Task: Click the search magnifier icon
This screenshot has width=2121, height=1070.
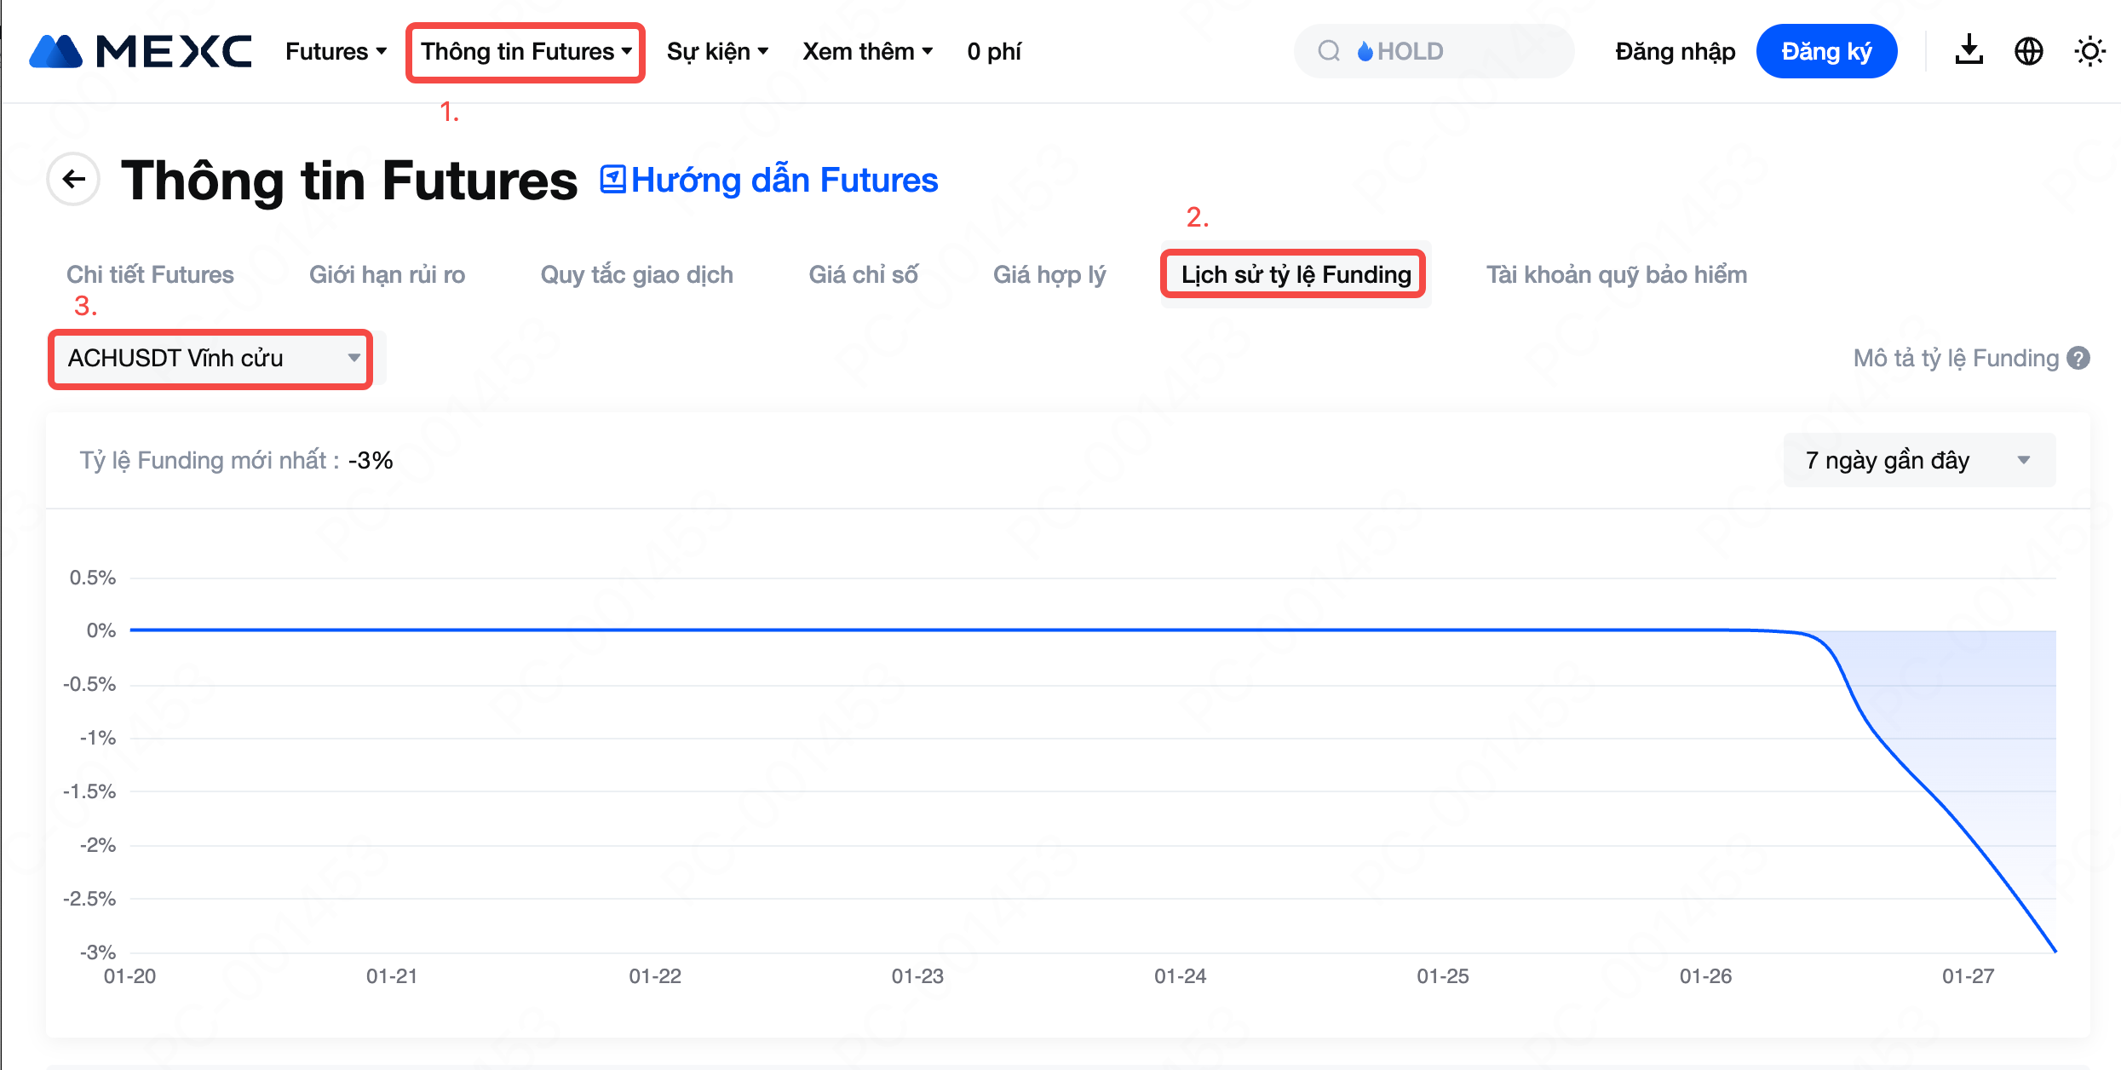Action: point(1328,51)
